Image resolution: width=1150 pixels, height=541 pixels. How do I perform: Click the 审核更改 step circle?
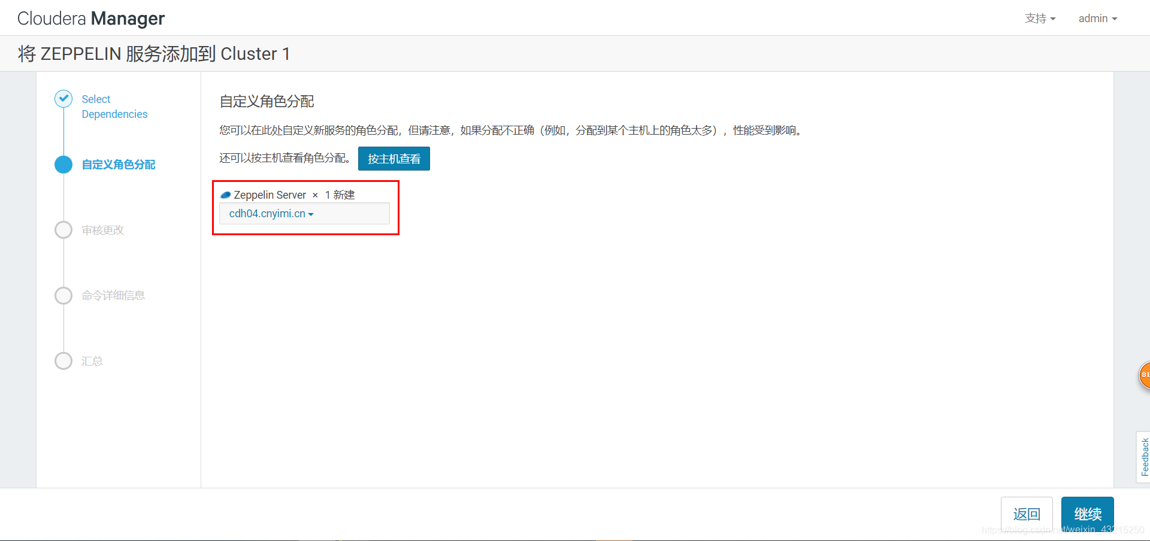pyautogui.click(x=63, y=230)
